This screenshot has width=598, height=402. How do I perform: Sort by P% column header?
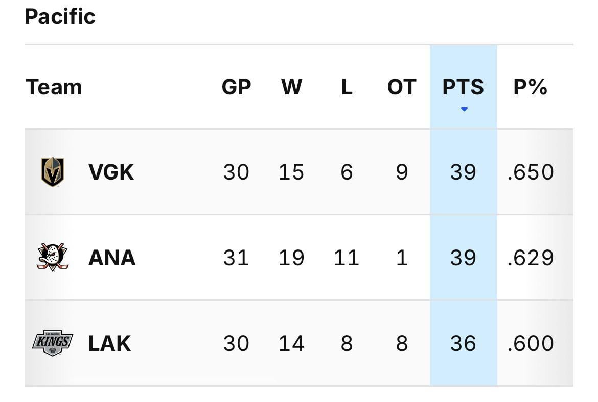pyautogui.click(x=530, y=87)
